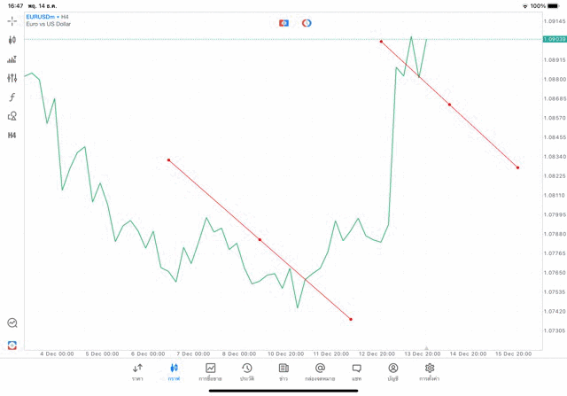Switch to the ราคา quotes tab

point(137,371)
